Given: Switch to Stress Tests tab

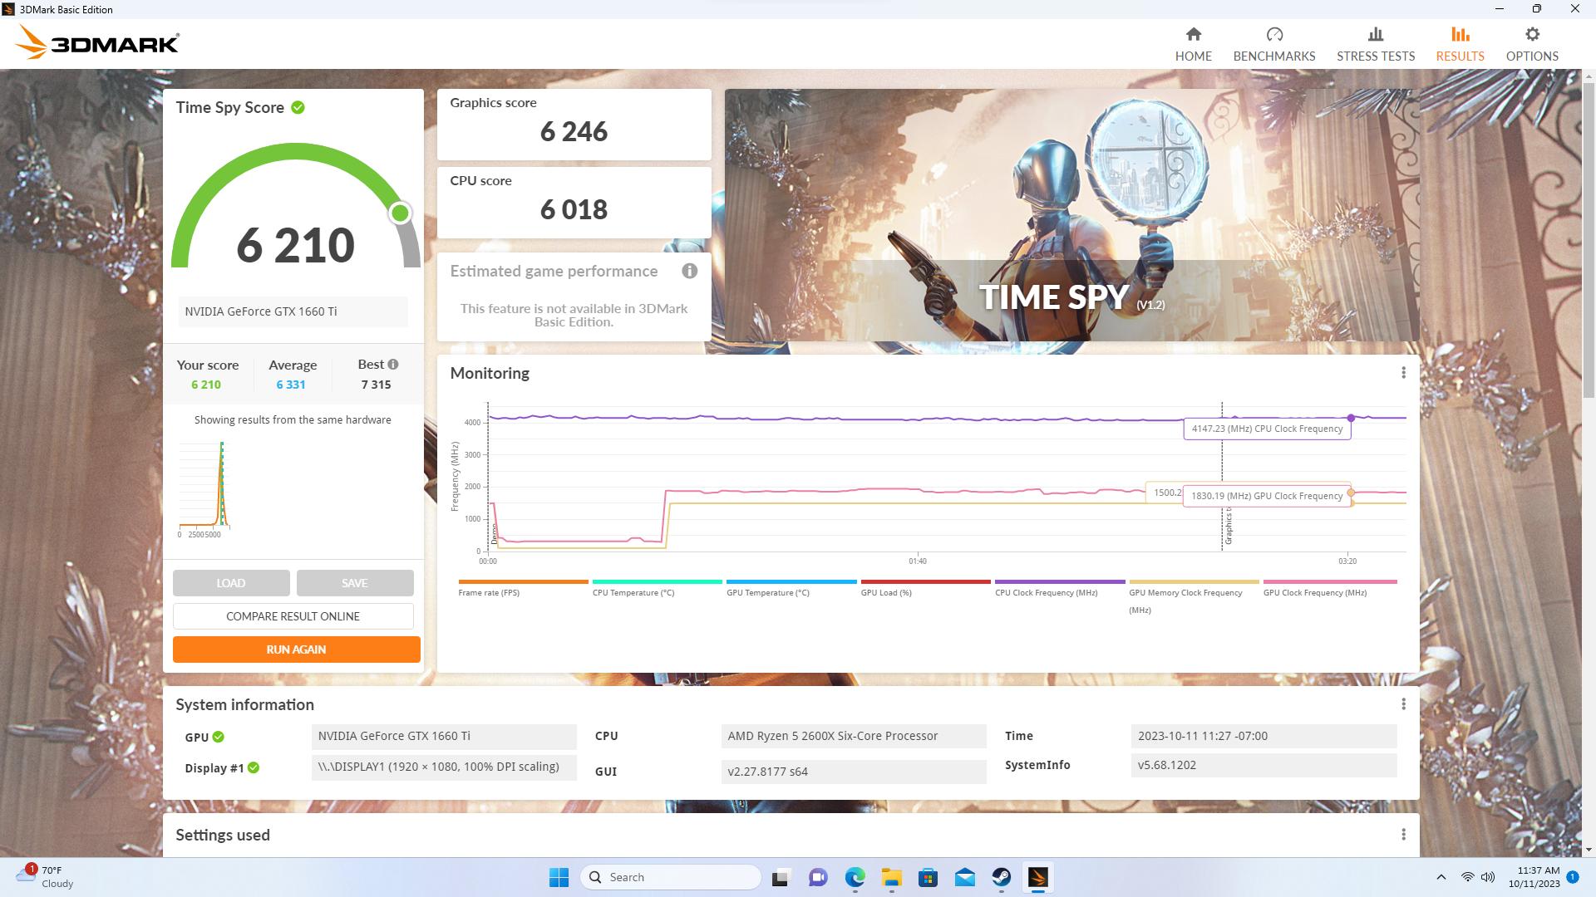Looking at the screenshot, I should 1375,44.
